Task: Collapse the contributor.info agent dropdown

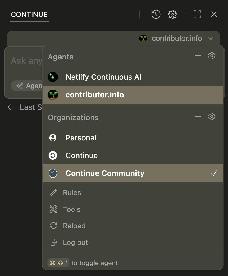Action: pos(211,38)
